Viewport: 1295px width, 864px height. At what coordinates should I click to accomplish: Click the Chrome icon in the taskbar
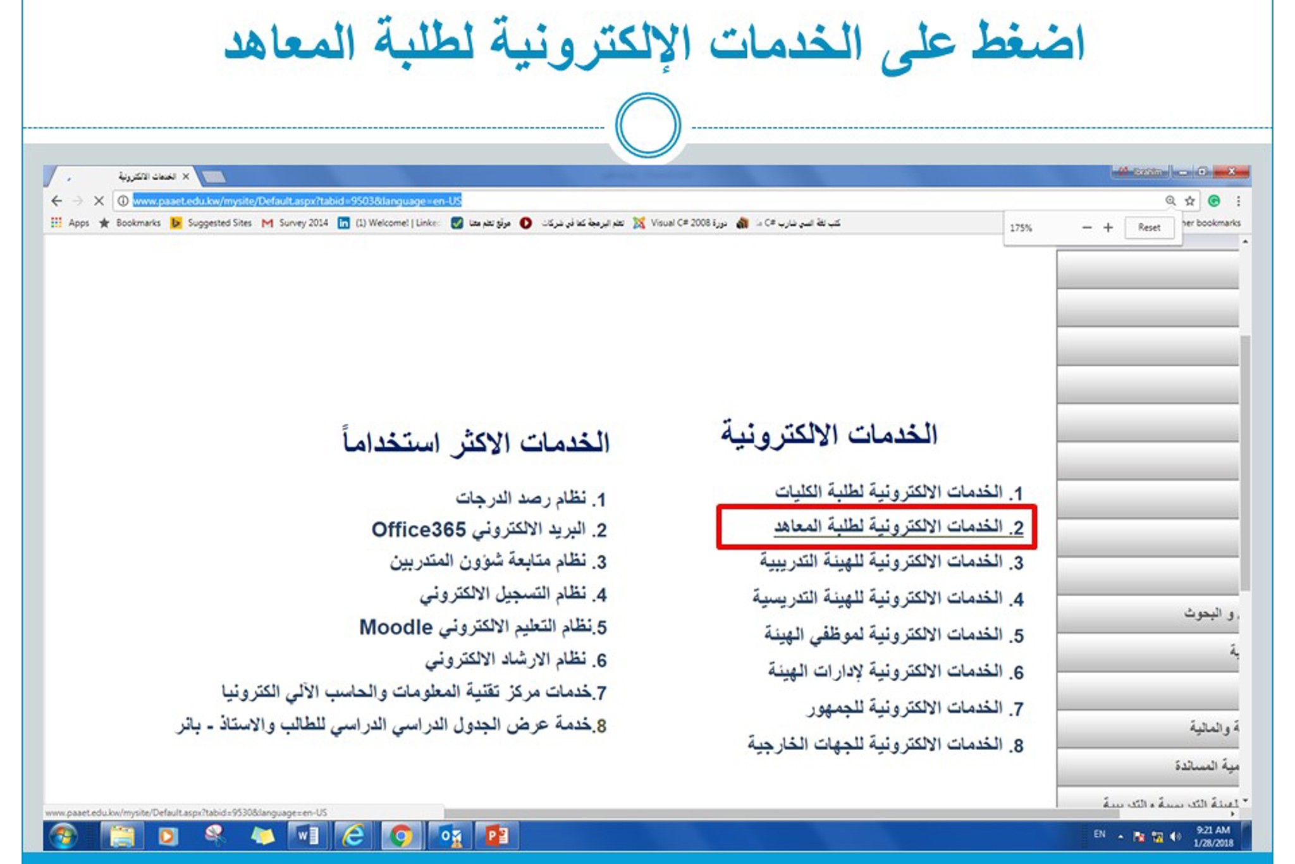[x=400, y=836]
